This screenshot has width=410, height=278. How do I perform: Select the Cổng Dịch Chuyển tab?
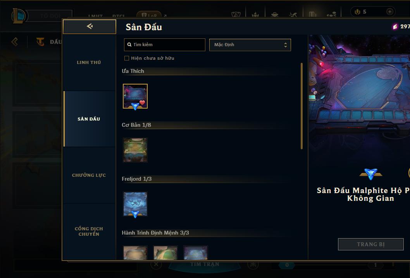(x=89, y=231)
